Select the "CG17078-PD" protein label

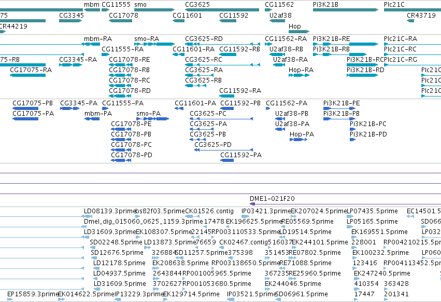131,155
